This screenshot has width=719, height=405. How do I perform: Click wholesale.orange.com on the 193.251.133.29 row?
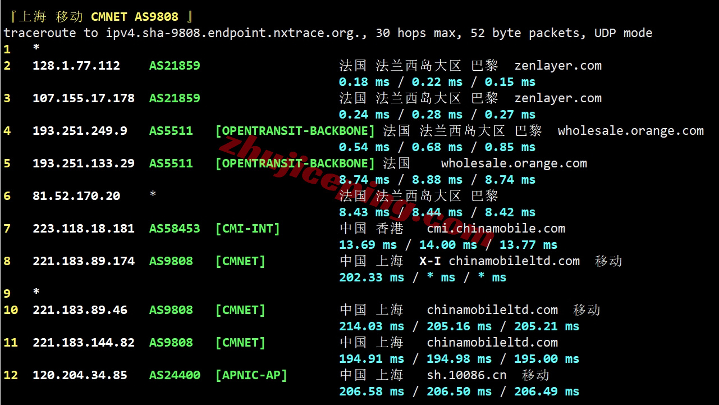(x=514, y=163)
